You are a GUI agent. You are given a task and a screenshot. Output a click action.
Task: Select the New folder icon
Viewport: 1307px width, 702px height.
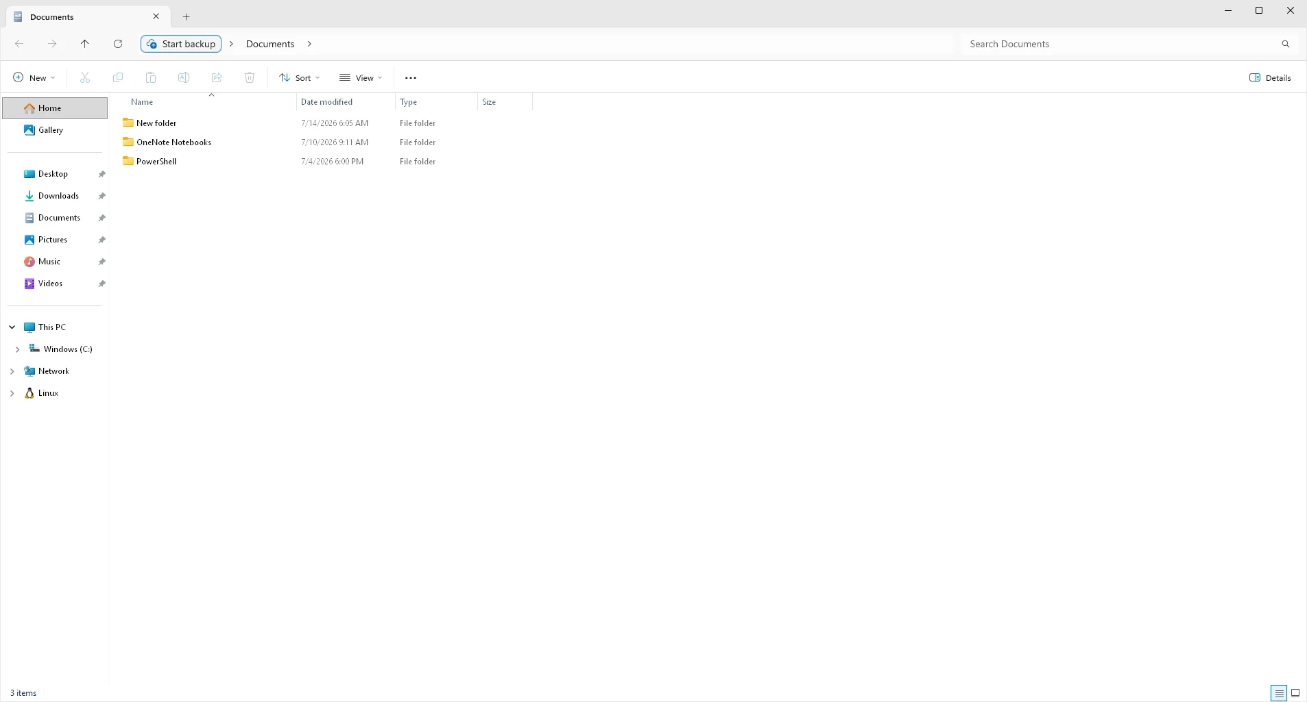(x=128, y=123)
